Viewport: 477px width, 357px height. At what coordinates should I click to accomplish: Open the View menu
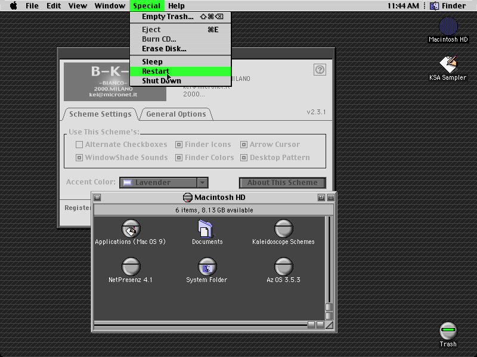78,5
